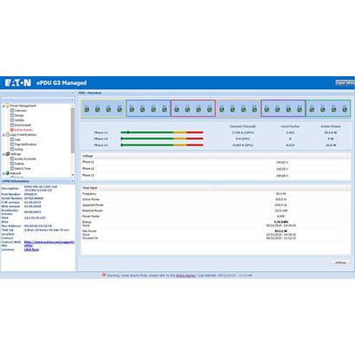The image size is (355, 355).
Task: Collapse the ePDU Information panel
Action: [x=72, y=181]
